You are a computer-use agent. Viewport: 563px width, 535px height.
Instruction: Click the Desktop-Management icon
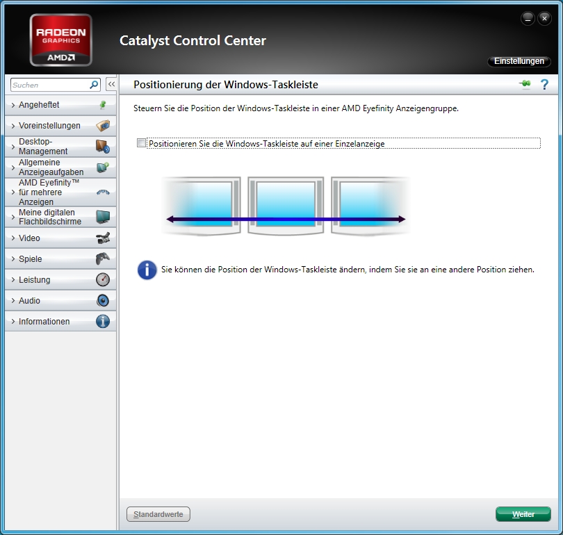[103, 147]
